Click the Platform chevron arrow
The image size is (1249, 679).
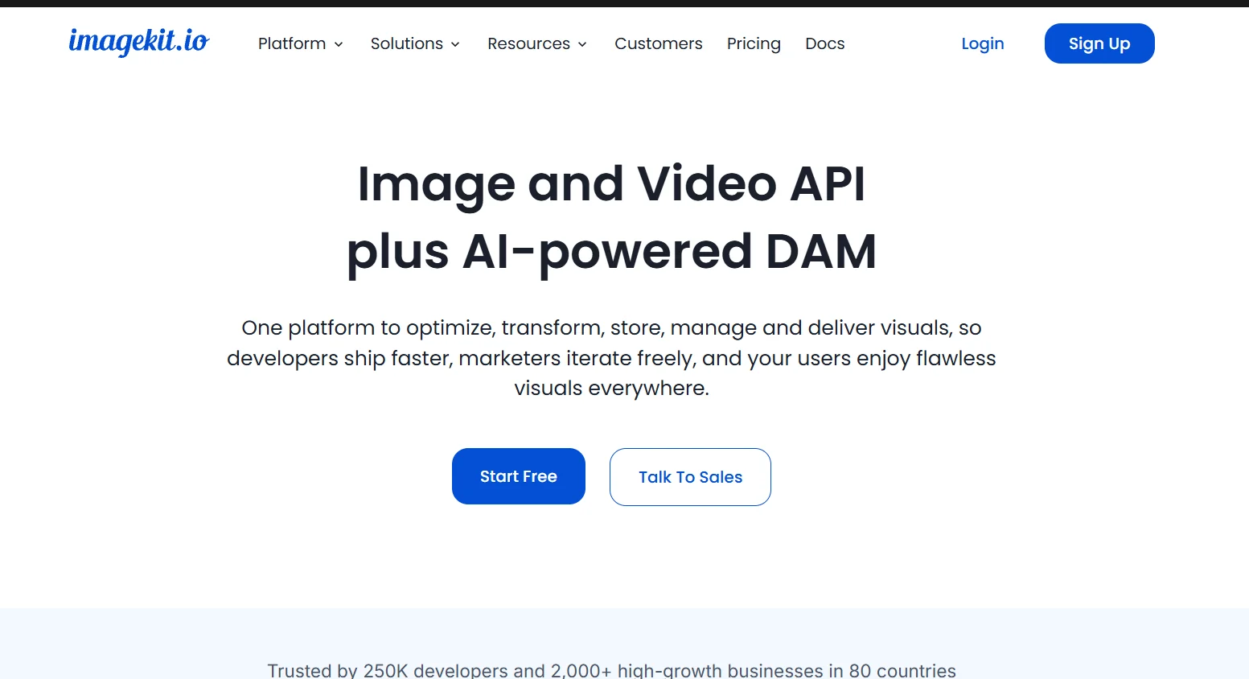click(x=339, y=45)
